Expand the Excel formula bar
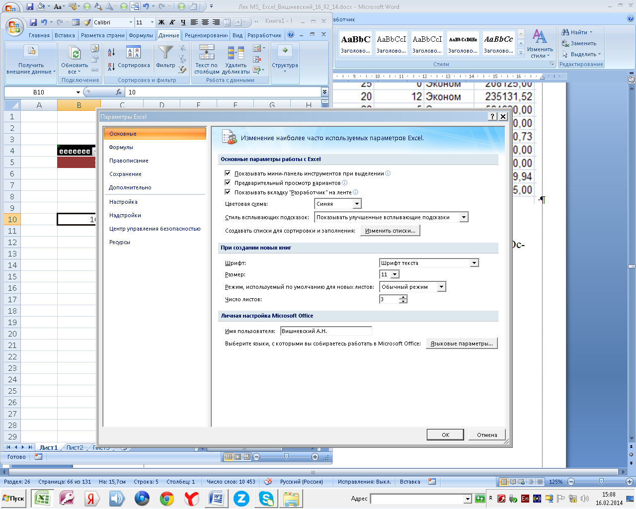 point(324,92)
